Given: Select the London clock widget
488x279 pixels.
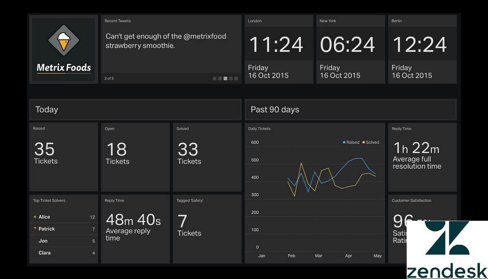Looking at the screenshot, I should (279, 50).
